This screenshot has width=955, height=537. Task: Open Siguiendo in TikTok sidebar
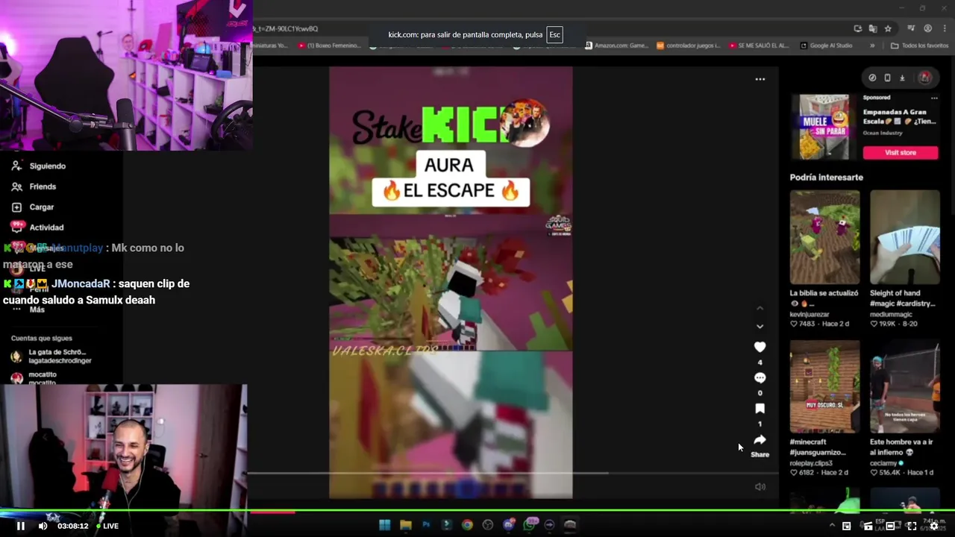point(39,166)
